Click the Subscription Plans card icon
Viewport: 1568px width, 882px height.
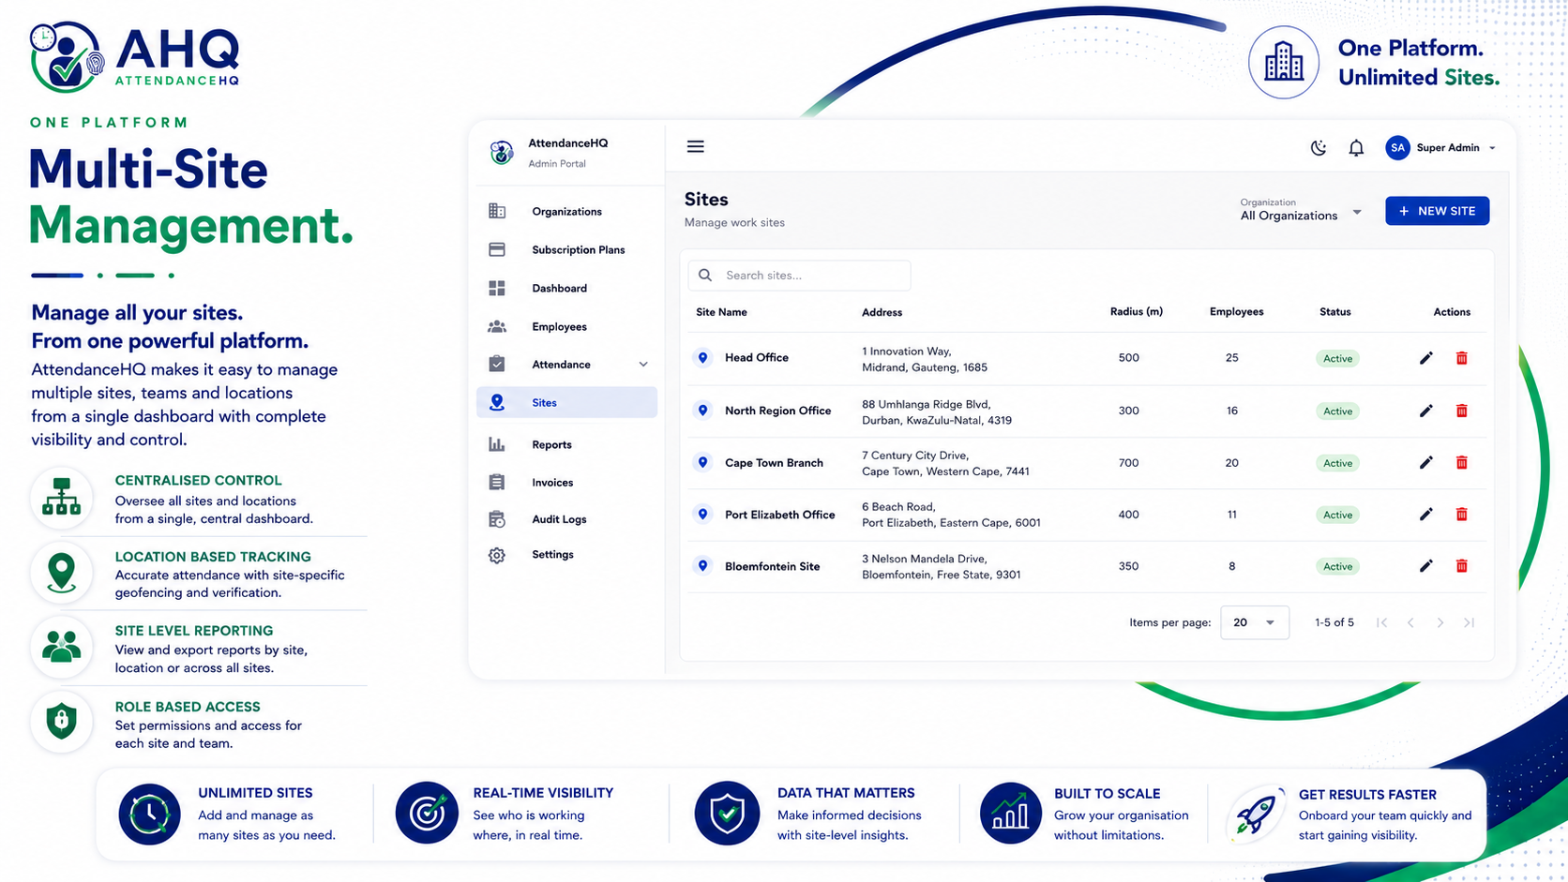click(x=497, y=250)
